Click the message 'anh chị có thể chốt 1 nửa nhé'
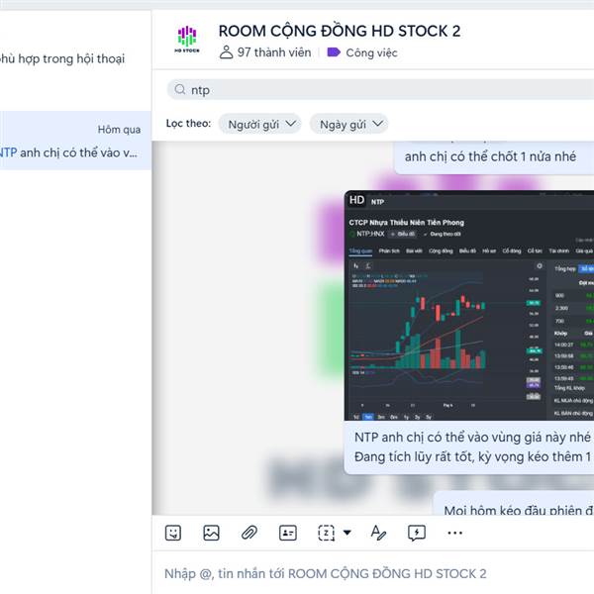Viewport: 594px width, 594px height. pos(490,156)
